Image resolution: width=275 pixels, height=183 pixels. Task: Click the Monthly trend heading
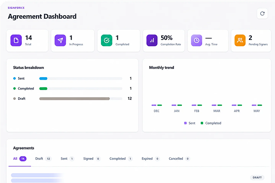pos(162,67)
